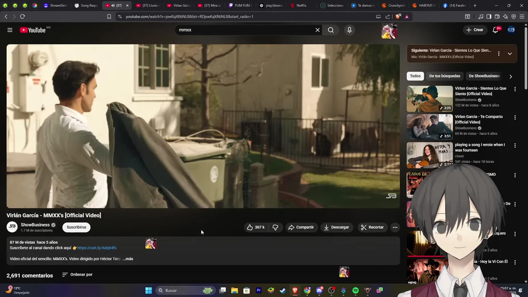The height and width of the screenshot is (297, 528).
Task: Open the Windows Start menu
Action: [x=148, y=290]
